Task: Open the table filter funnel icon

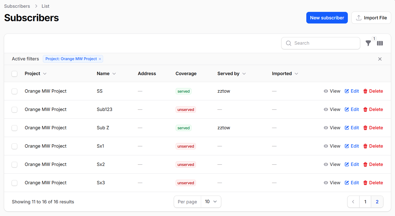Action: pyautogui.click(x=368, y=43)
